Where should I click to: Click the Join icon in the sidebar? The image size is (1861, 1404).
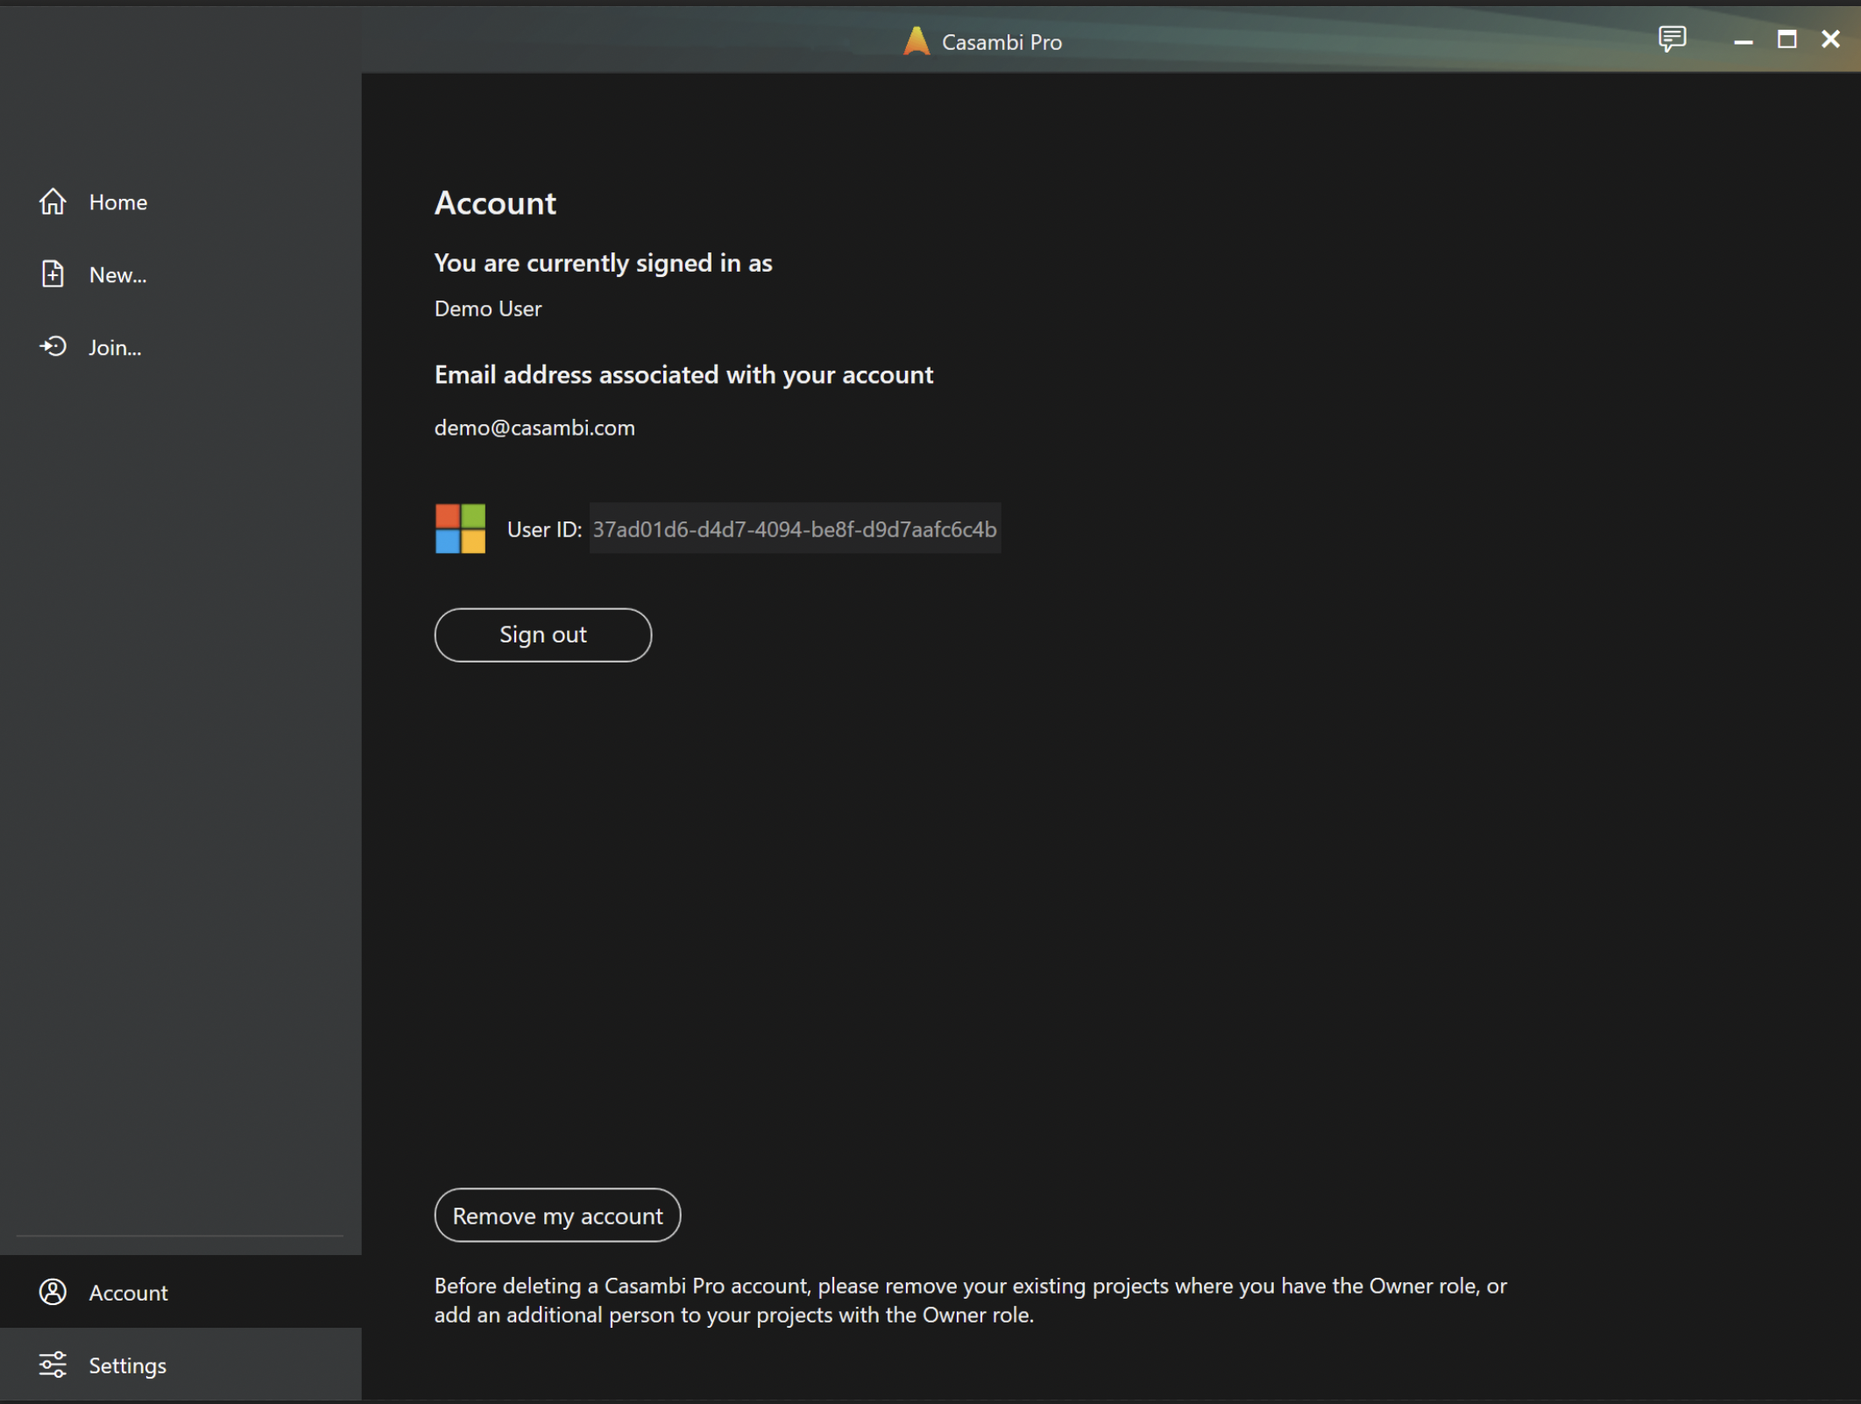tap(52, 346)
